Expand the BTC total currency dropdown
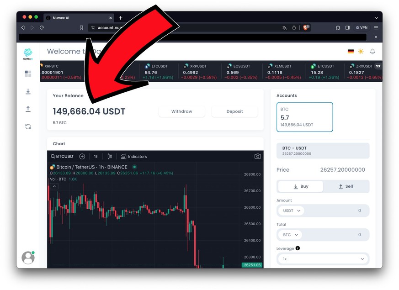Screen dimensions: 399x290 coord(290,235)
